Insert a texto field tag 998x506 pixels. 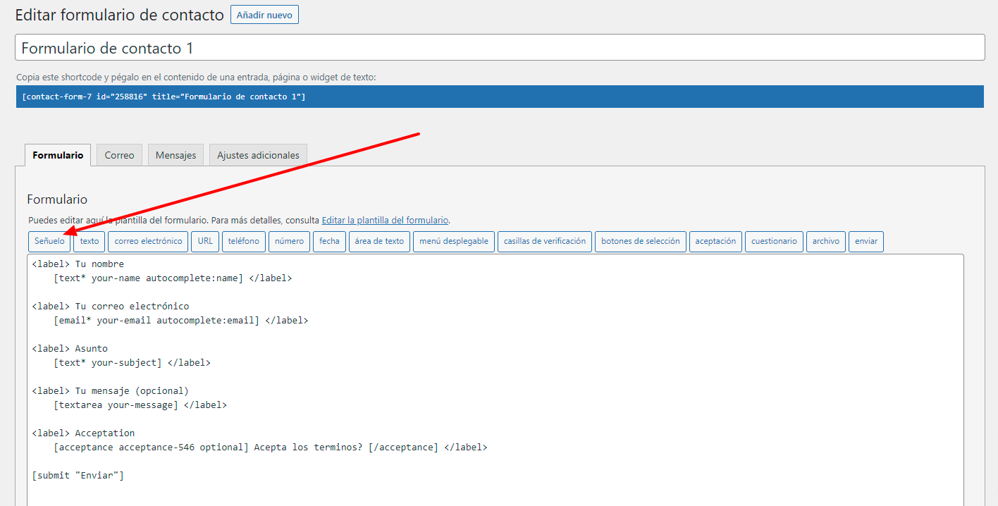[90, 241]
